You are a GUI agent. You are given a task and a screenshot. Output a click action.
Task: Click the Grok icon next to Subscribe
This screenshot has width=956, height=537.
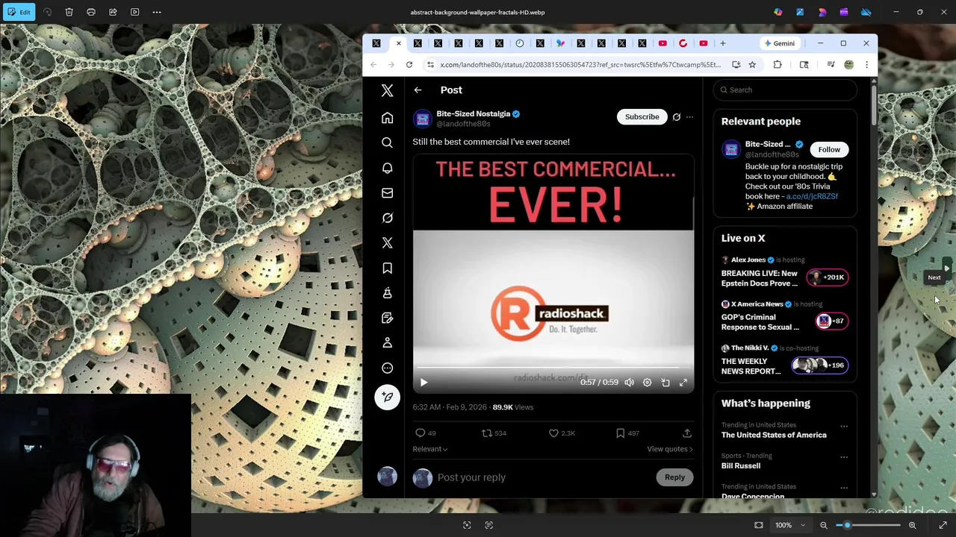pos(677,117)
